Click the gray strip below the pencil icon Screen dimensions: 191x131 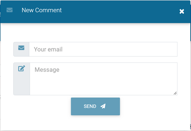pyautogui.click(x=22, y=84)
